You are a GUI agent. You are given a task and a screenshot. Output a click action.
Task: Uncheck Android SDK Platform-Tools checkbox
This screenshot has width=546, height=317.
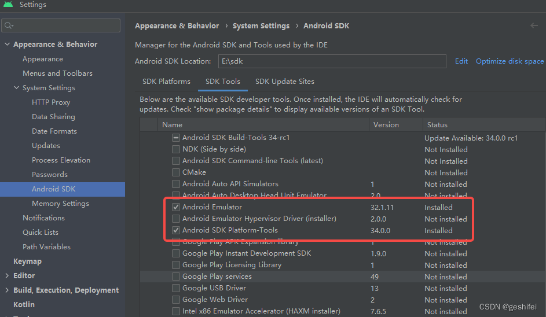pyautogui.click(x=176, y=230)
